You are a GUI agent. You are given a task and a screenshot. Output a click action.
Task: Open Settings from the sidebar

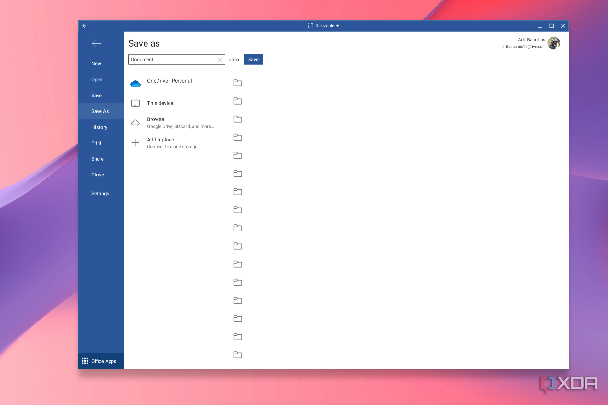[100, 193]
